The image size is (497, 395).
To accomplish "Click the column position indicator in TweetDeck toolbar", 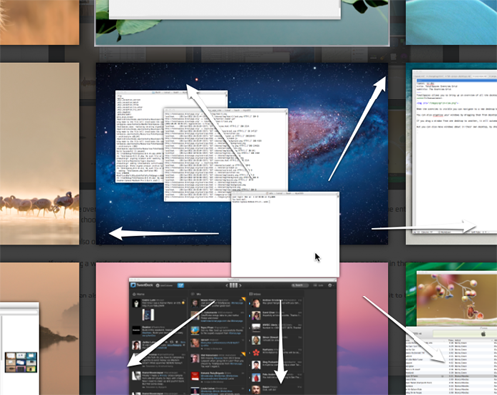I will [234, 285].
